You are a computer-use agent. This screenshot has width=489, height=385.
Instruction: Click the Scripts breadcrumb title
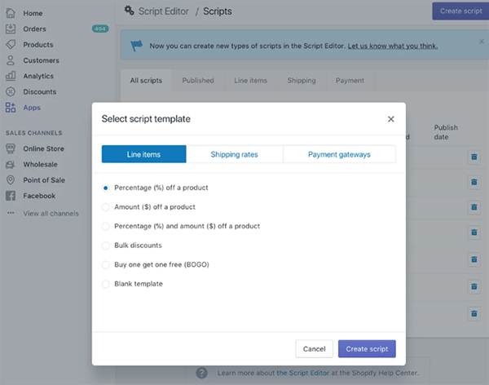[x=218, y=11]
